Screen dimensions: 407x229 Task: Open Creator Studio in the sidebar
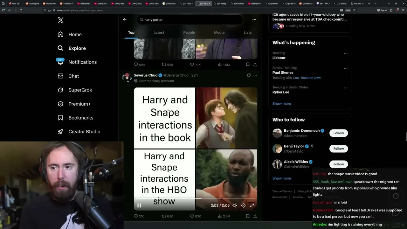click(79, 132)
